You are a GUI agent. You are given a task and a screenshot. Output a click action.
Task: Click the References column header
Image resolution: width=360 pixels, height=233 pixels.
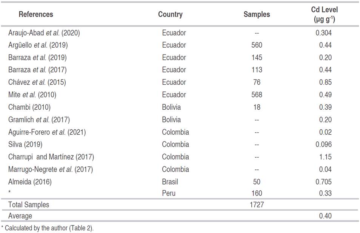36,14
